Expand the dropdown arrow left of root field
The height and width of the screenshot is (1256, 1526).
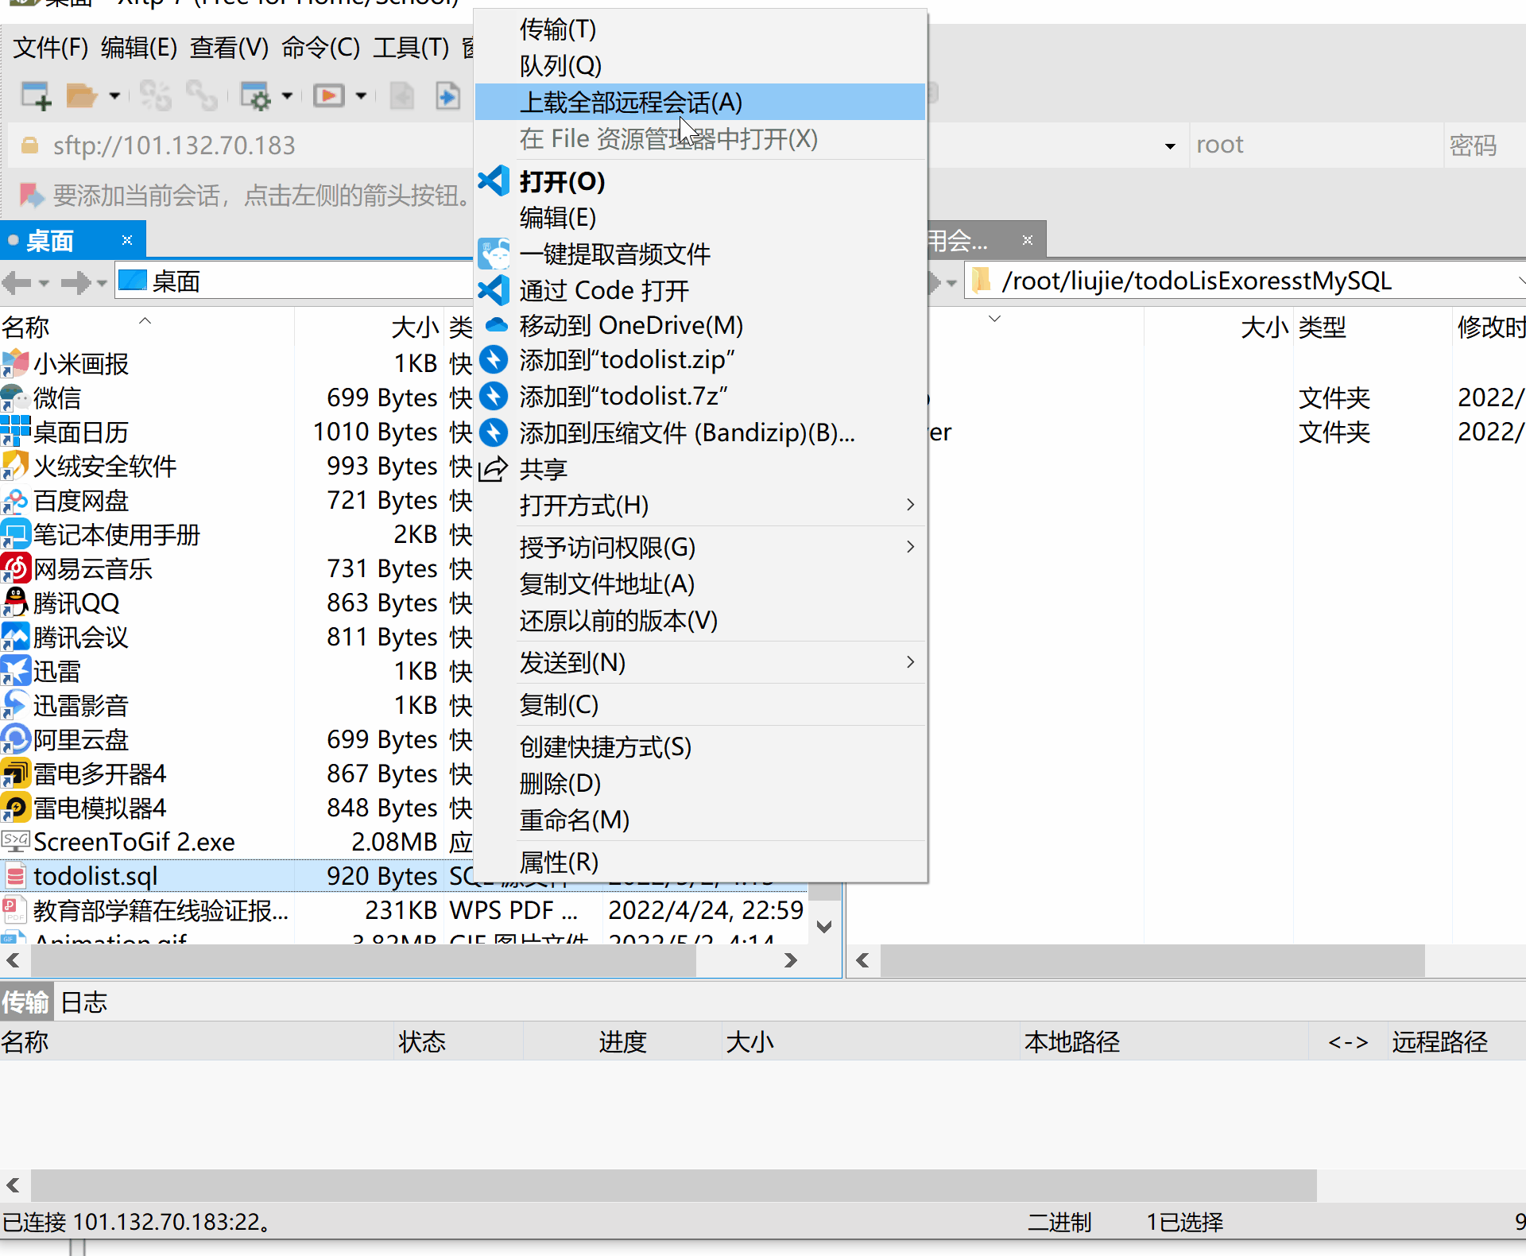(1169, 145)
